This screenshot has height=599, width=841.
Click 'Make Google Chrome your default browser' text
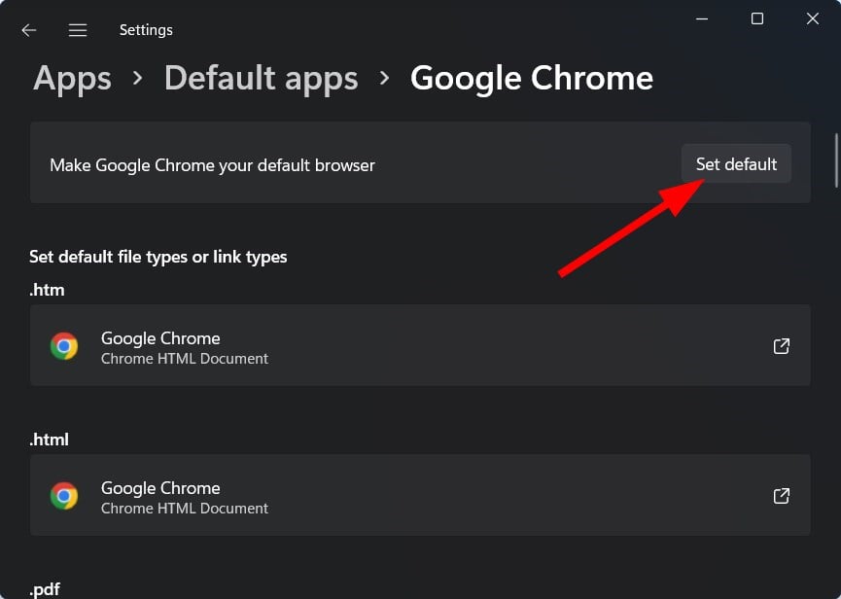tap(212, 165)
